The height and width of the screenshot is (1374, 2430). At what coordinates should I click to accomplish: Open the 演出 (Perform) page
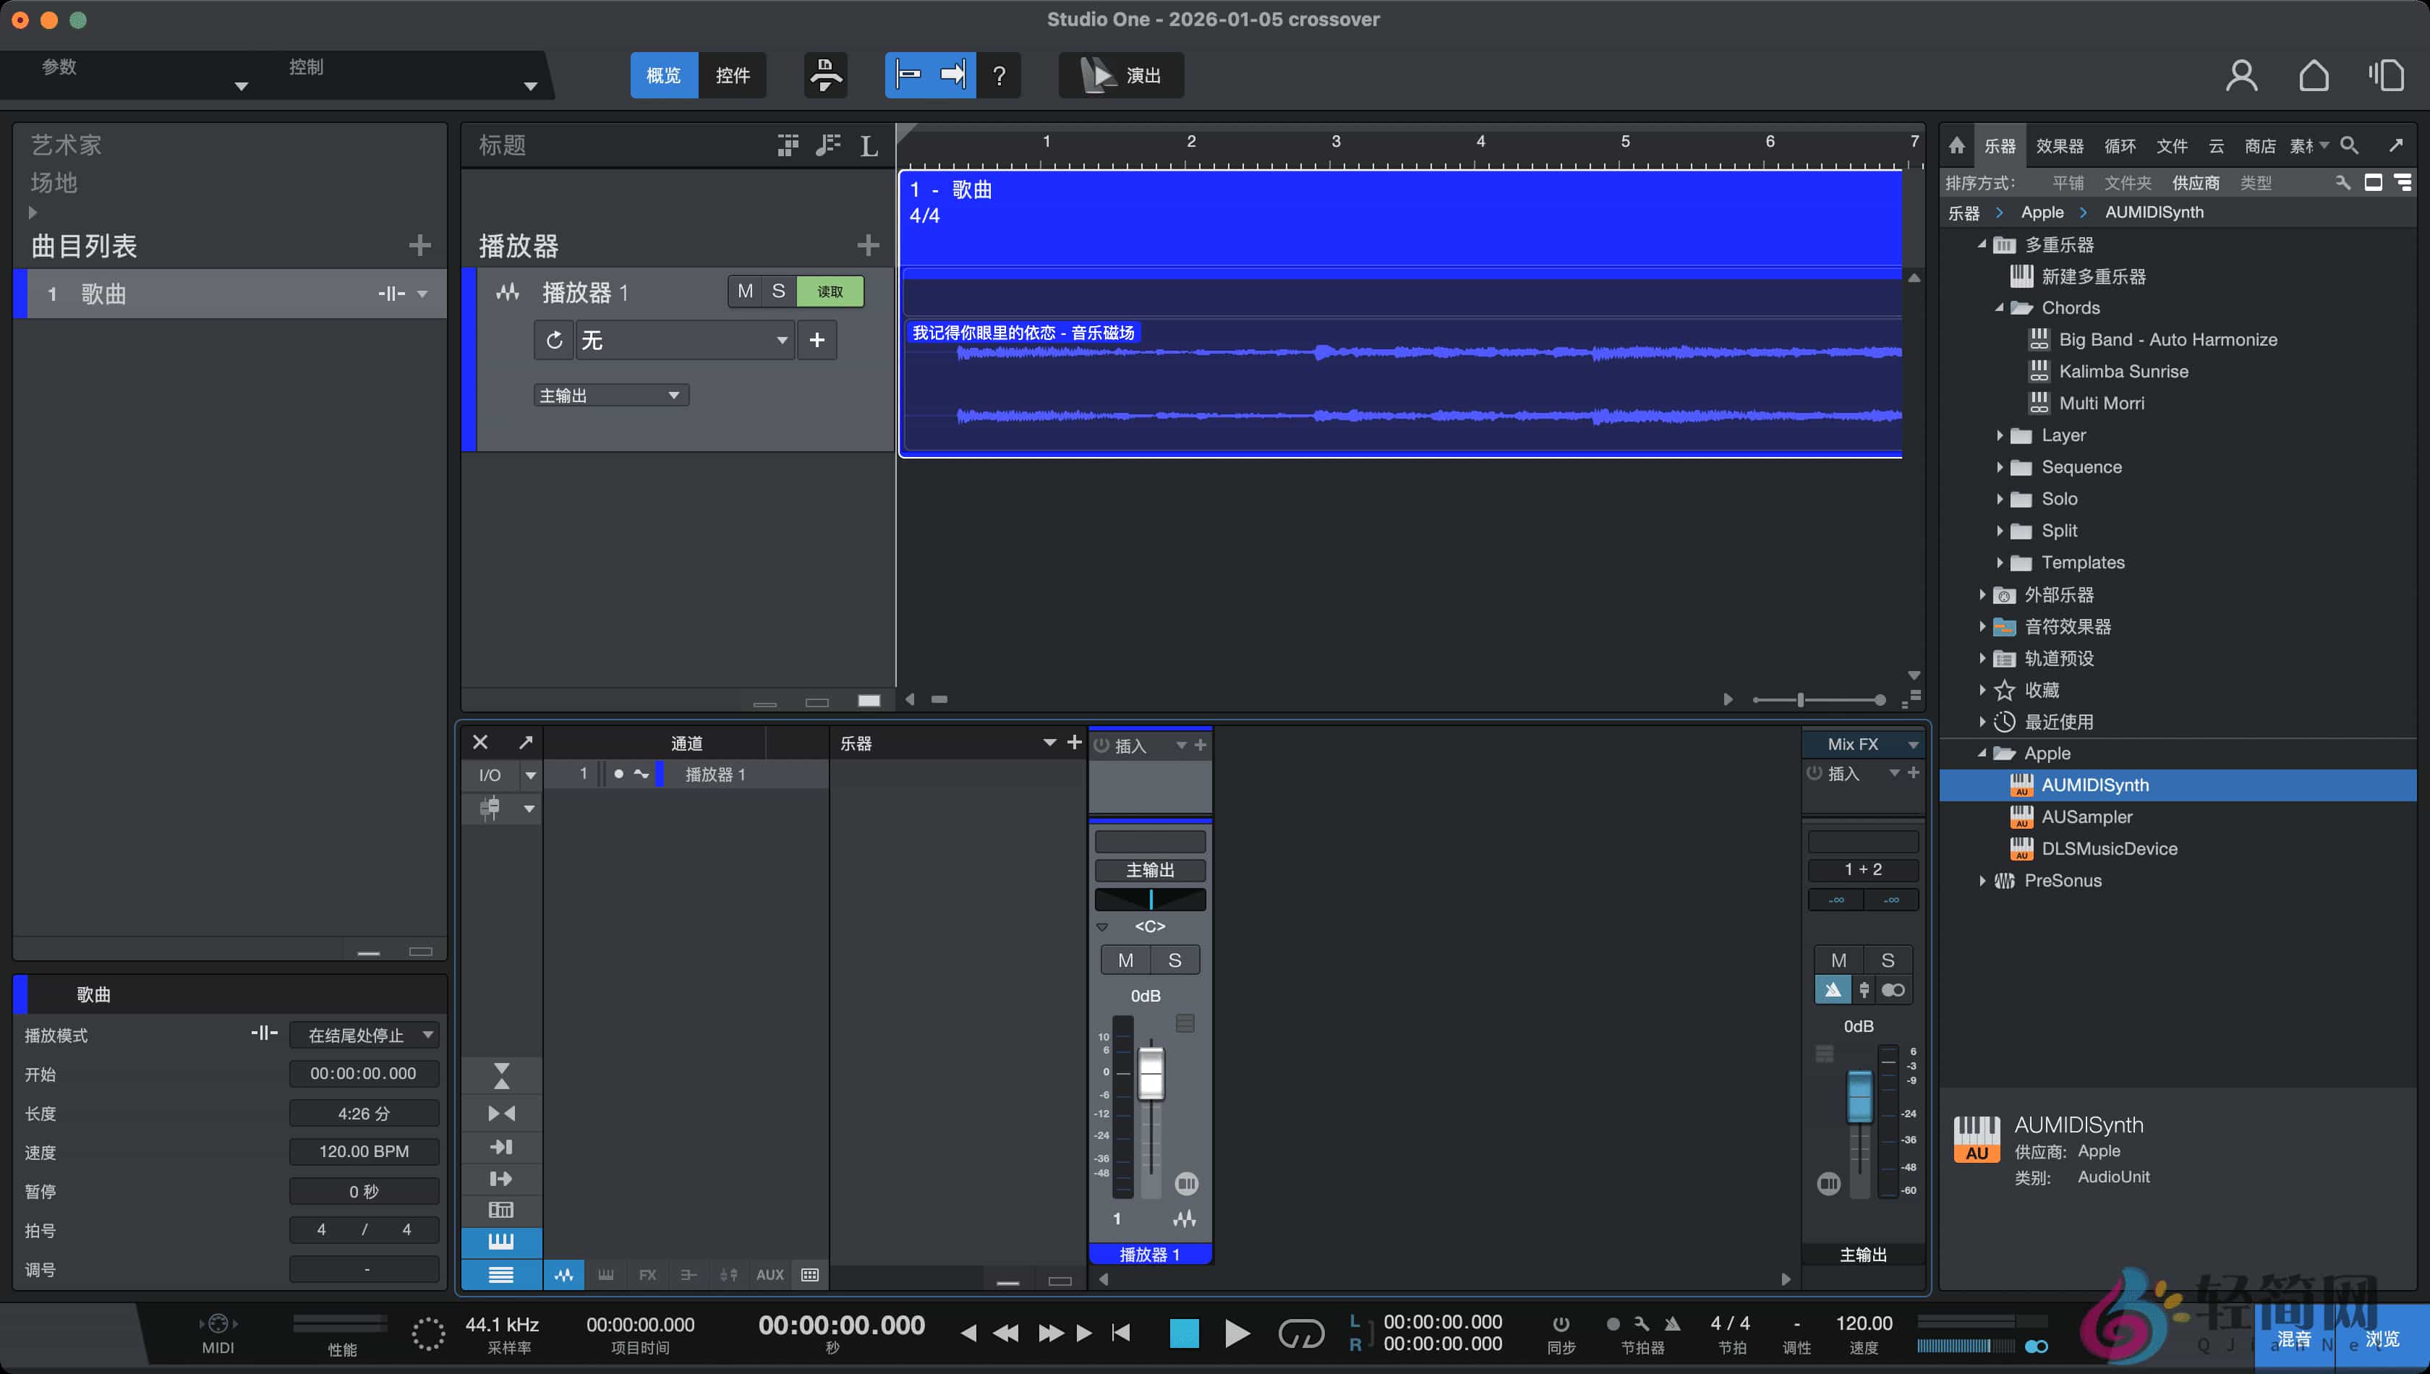coord(1121,74)
